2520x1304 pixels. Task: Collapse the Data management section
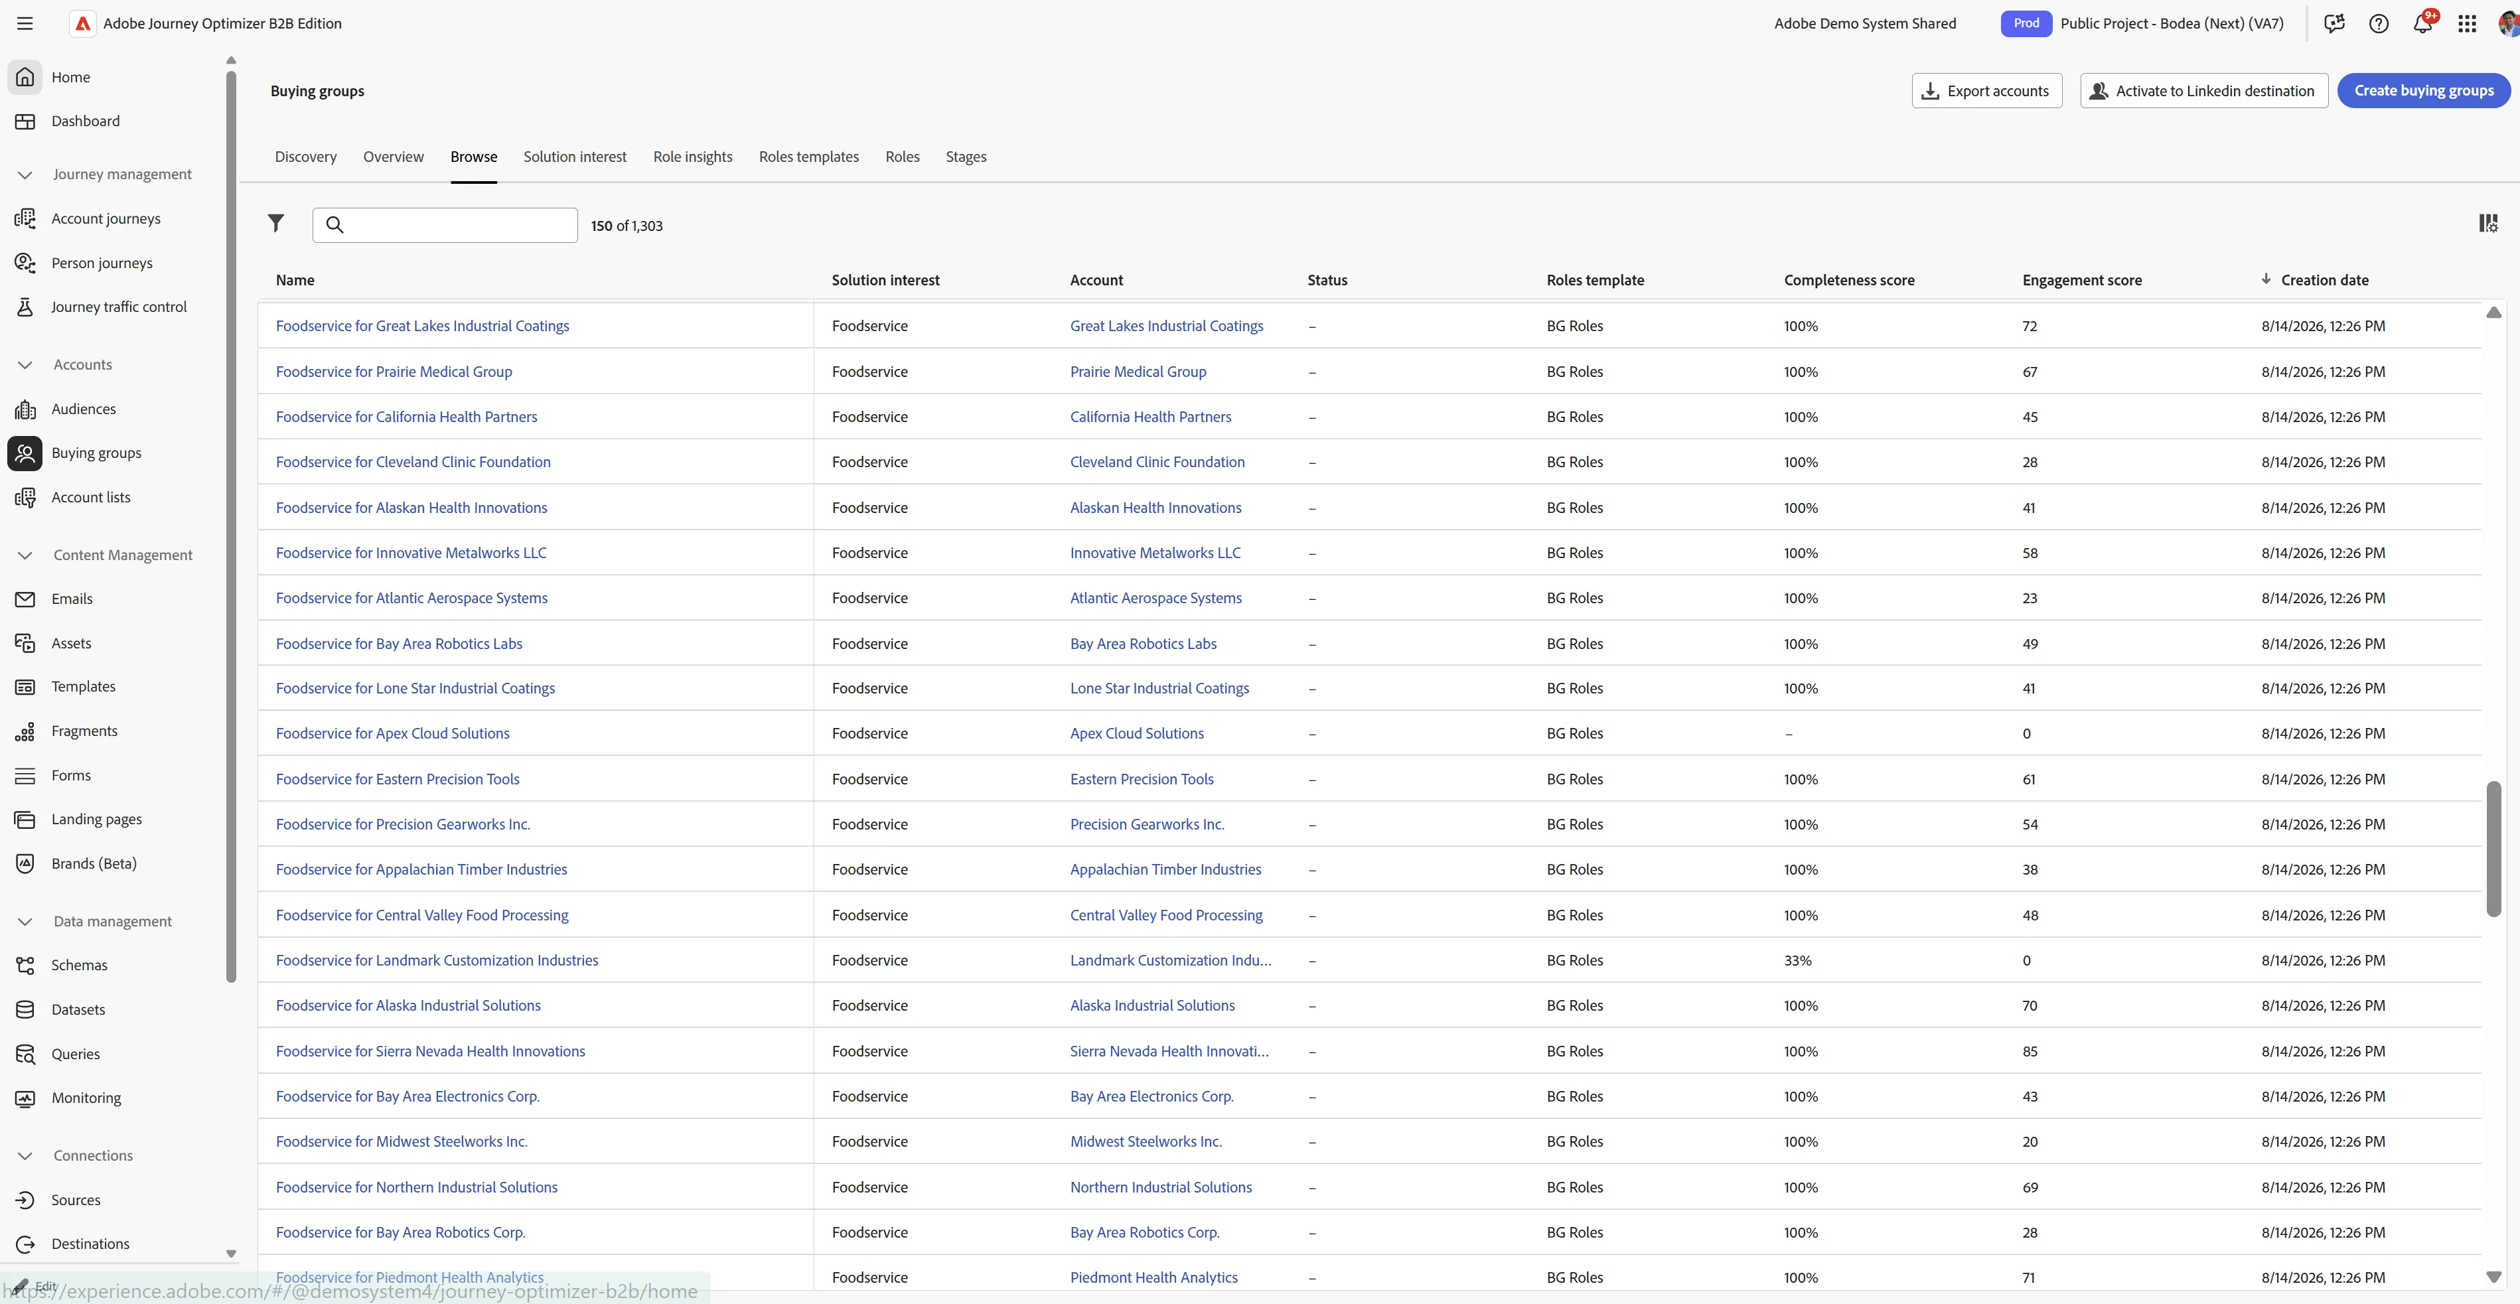(25, 922)
